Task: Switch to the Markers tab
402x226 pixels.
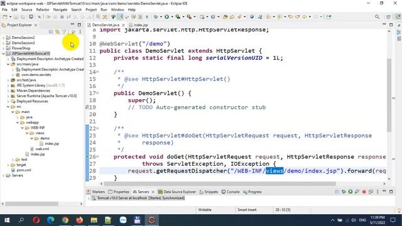Action: [95, 191]
